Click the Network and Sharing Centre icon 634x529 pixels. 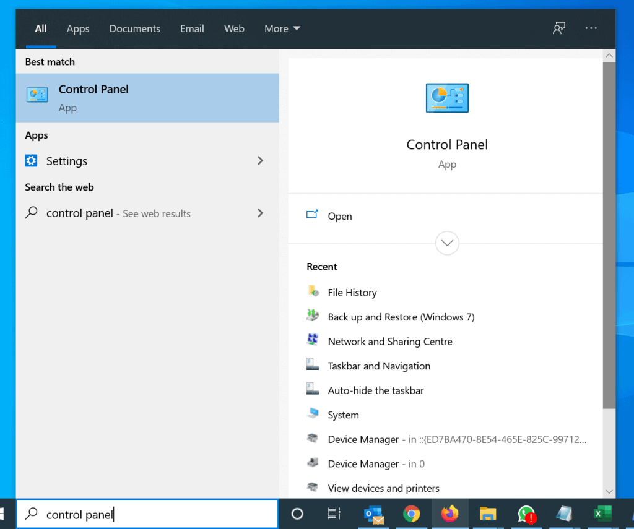(313, 340)
